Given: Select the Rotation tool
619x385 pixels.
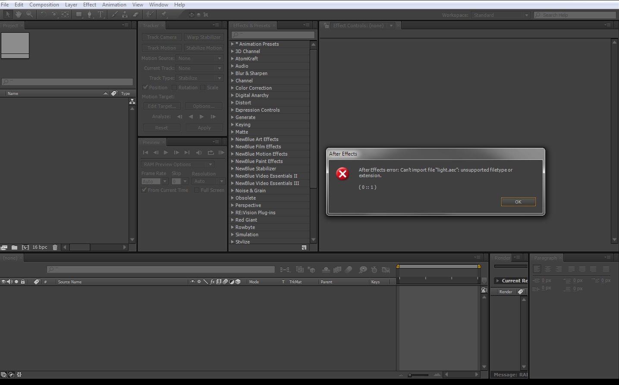Looking at the screenshot, I should (x=44, y=14).
